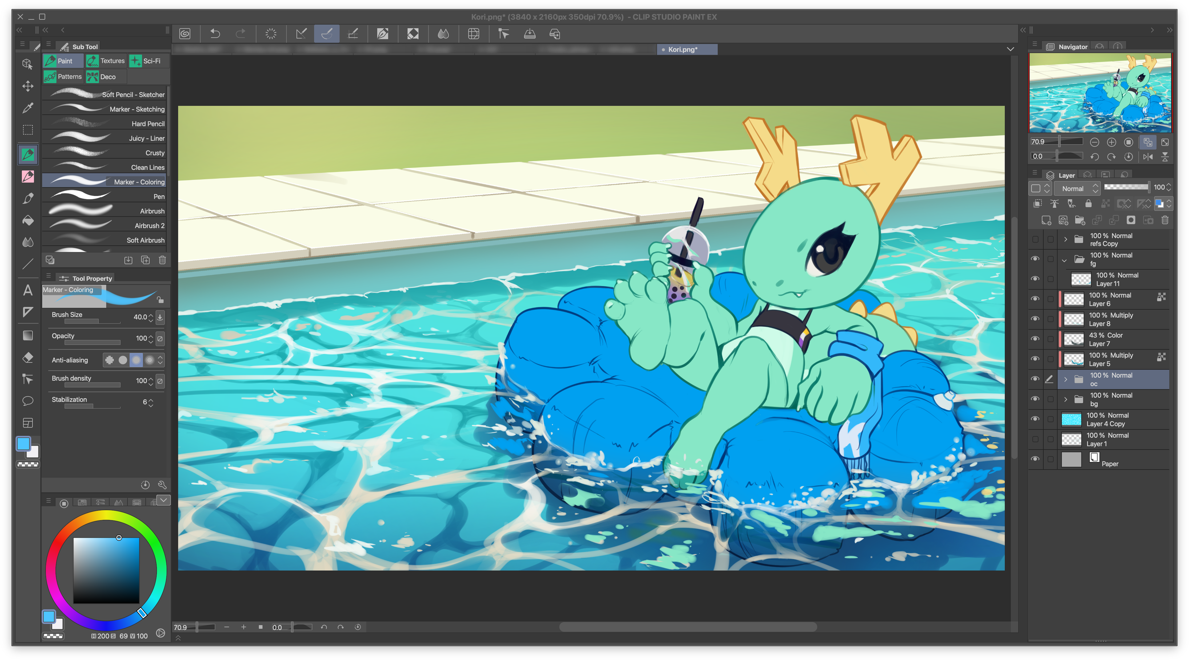Switch to the Textures sub tool group
Image resolution: width=1189 pixels, height=660 pixels.
(x=106, y=61)
